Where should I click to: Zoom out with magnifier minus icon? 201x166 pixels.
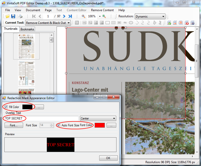point(83,16)
